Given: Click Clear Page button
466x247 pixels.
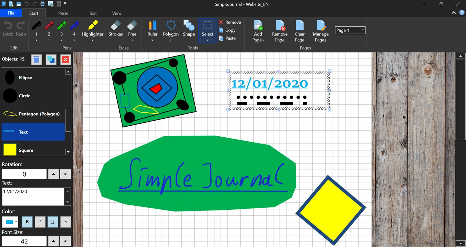Looking at the screenshot, I should coord(300,31).
